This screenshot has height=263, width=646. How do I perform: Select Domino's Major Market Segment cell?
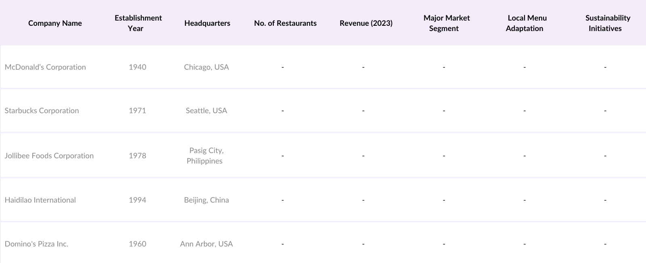[444, 244]
